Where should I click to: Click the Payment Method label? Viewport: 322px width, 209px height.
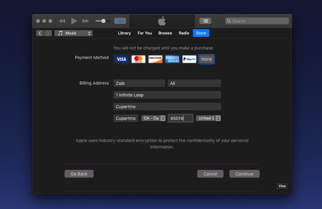pyautogui.click(x=92, y=57)
